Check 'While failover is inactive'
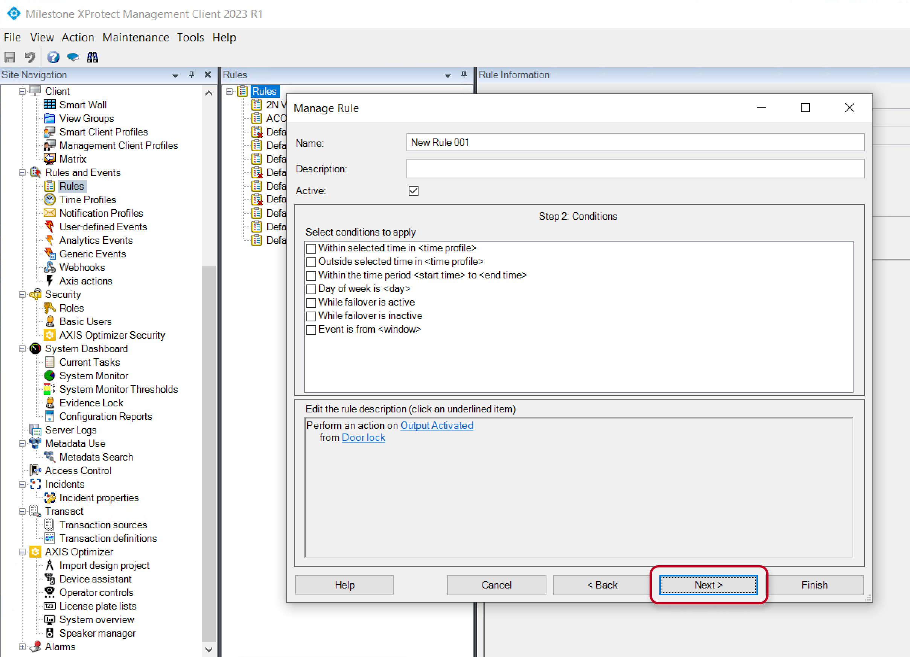Screen dimensions: 910x657 (311, 316)
